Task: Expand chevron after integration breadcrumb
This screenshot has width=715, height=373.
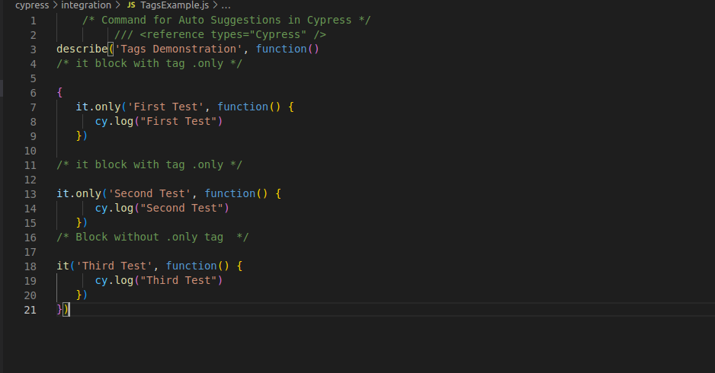Action: (x=117, y=5)
